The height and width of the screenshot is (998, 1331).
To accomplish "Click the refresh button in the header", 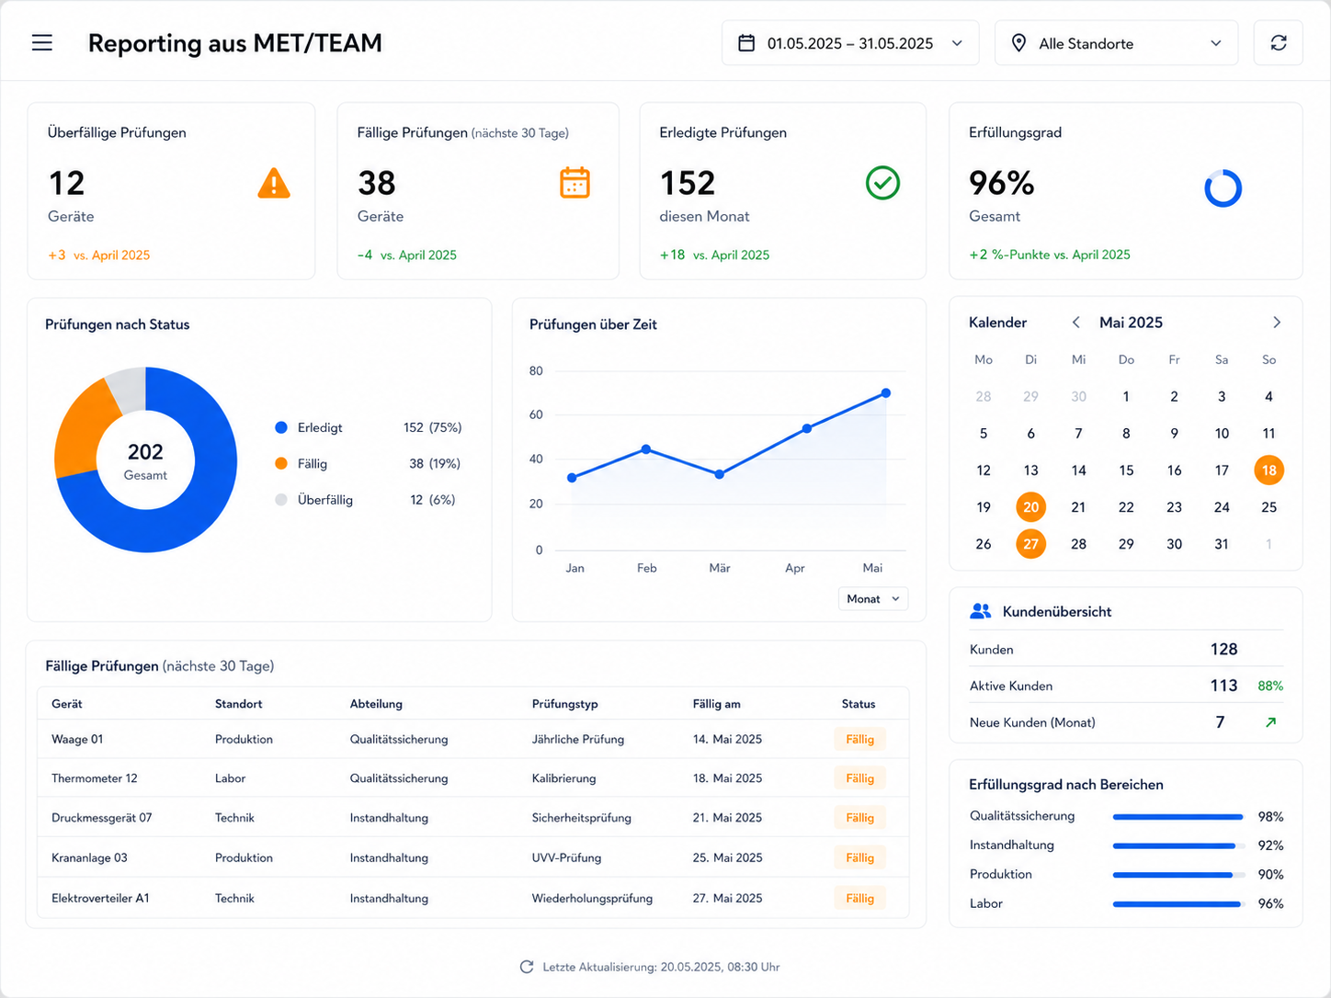I will 1278,43.
